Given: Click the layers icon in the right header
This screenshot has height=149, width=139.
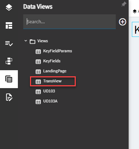Looking at the screenshot, I should click(x=135, y=11).
